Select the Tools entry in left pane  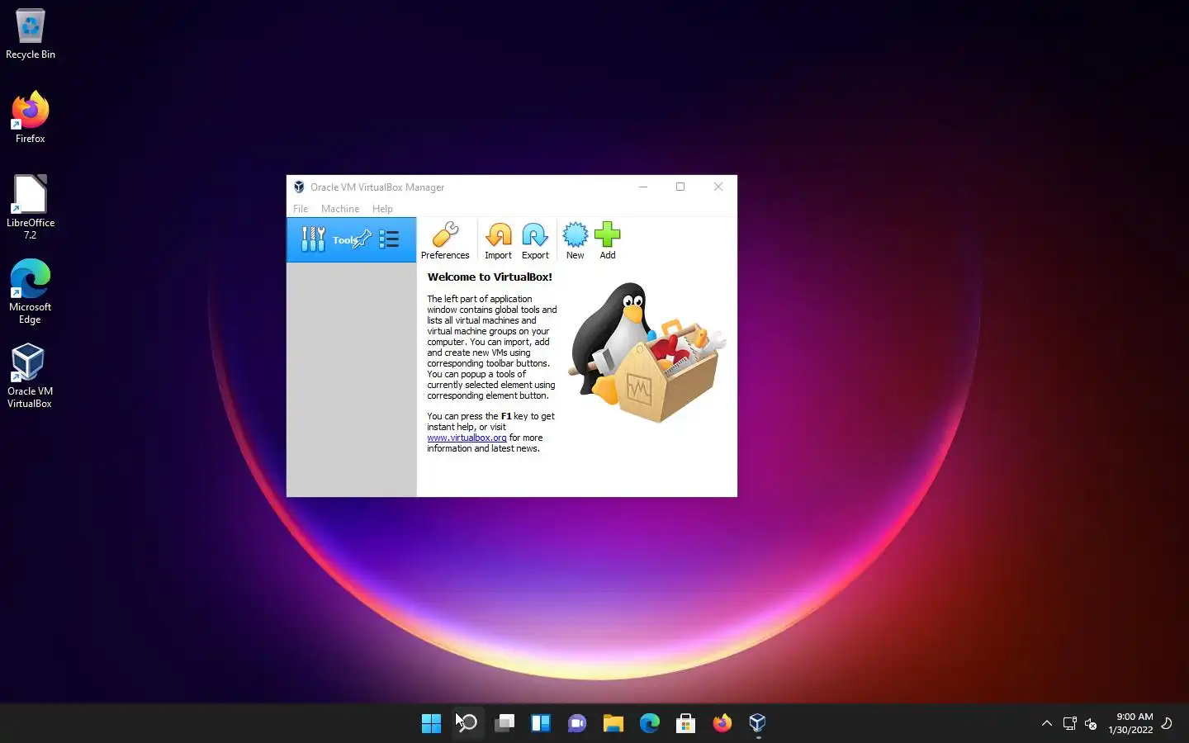351,240
